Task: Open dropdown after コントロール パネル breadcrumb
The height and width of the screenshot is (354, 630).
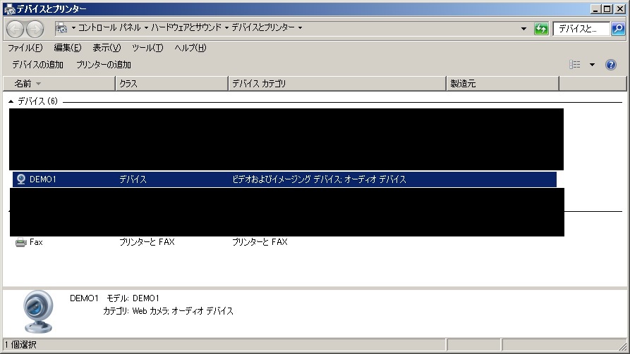Action: 146,27
